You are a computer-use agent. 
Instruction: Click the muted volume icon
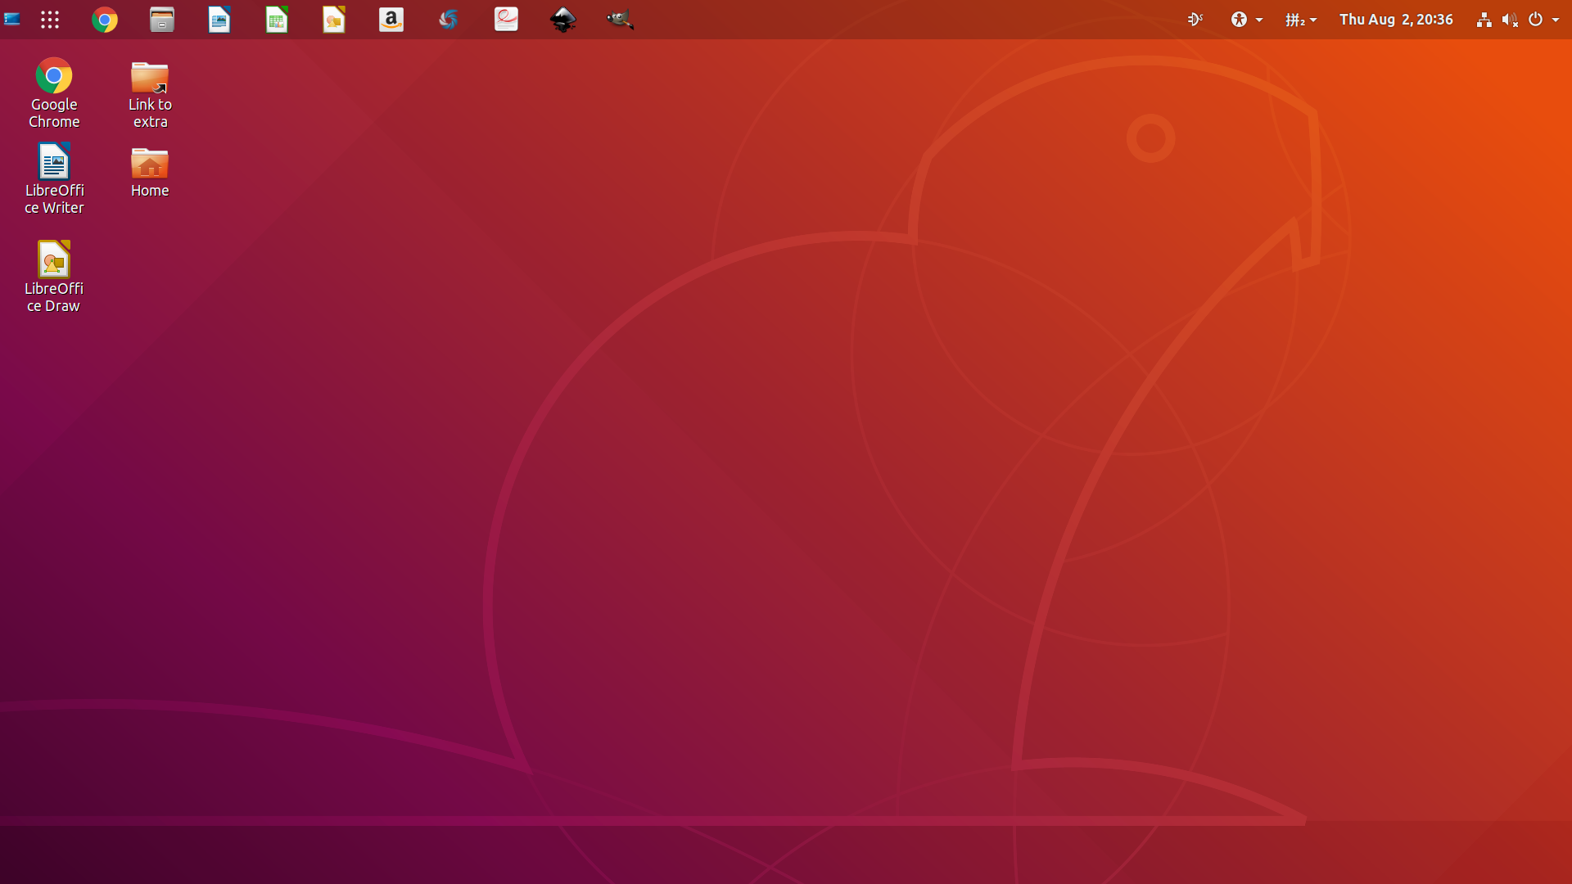[x=1510, y=20]
